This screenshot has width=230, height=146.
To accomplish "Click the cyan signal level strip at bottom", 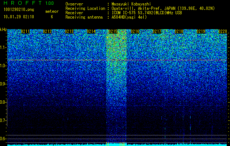I will [117, 145].
